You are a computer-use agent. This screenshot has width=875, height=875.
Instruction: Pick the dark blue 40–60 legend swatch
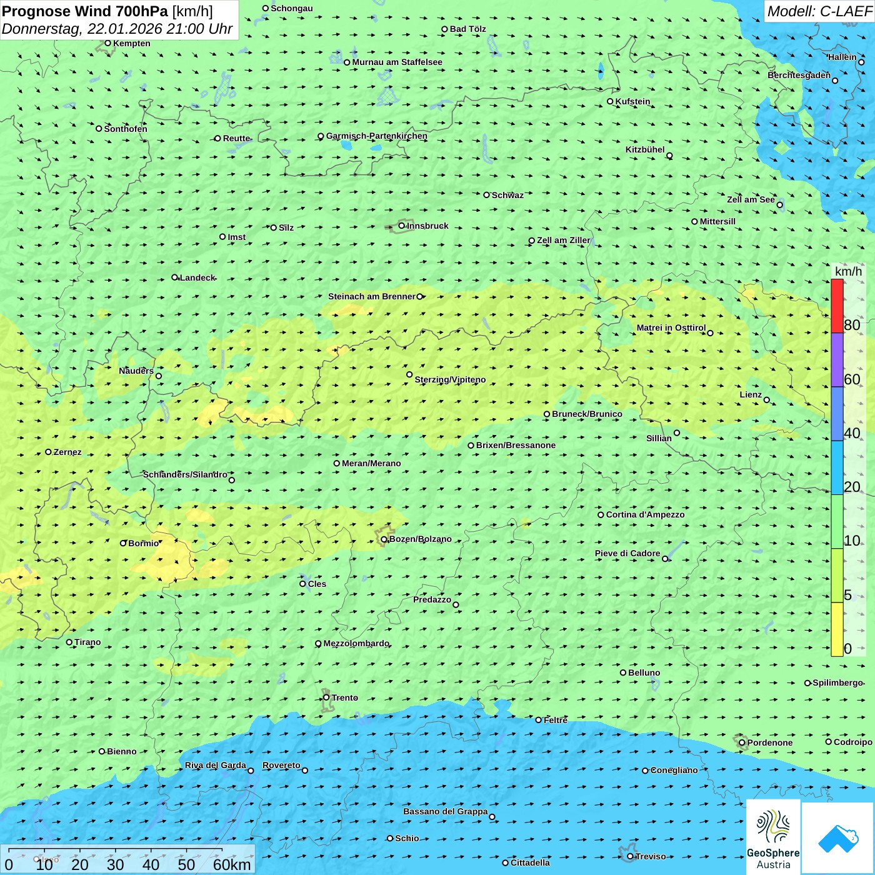837,414
